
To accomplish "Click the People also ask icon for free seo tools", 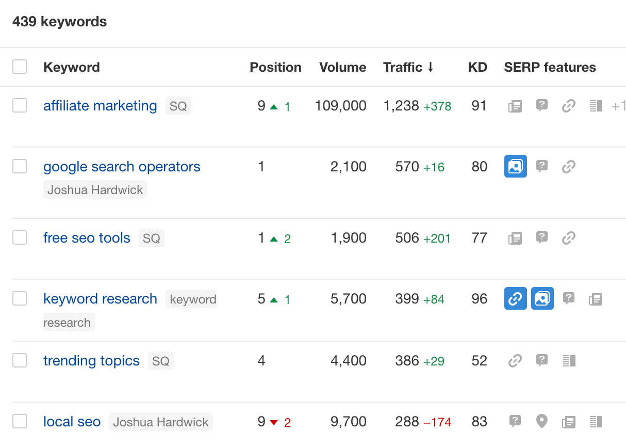I will [x=542, y=237].
